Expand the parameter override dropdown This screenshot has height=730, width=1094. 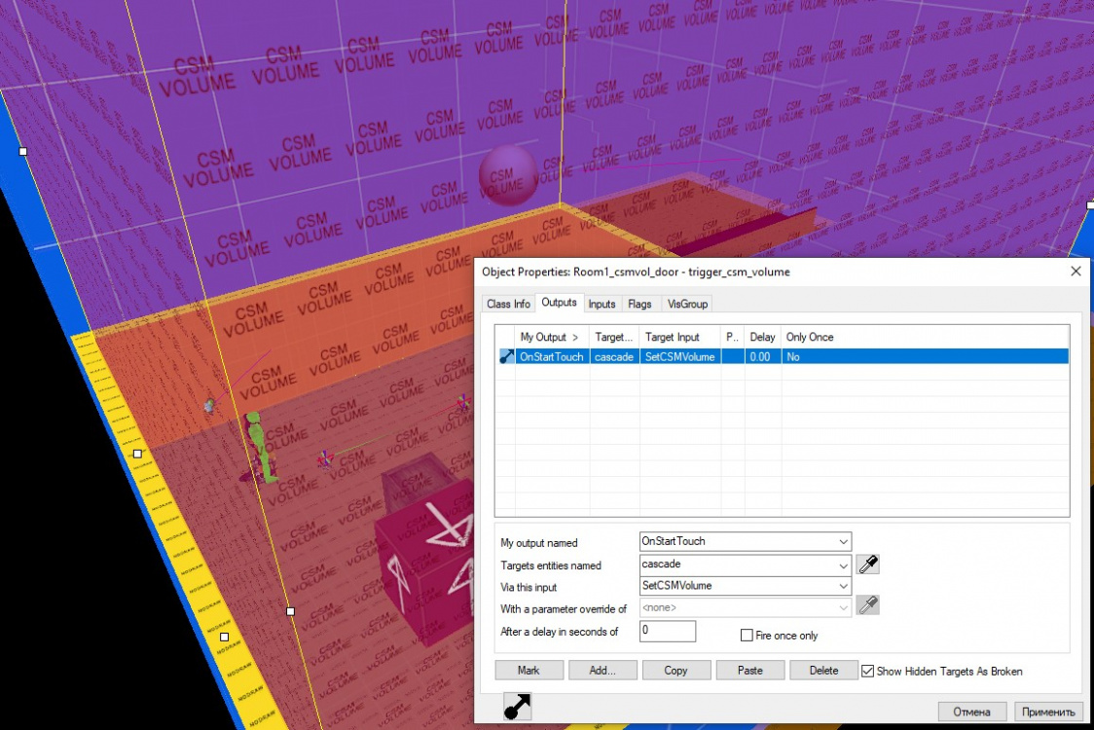[843, 608]
